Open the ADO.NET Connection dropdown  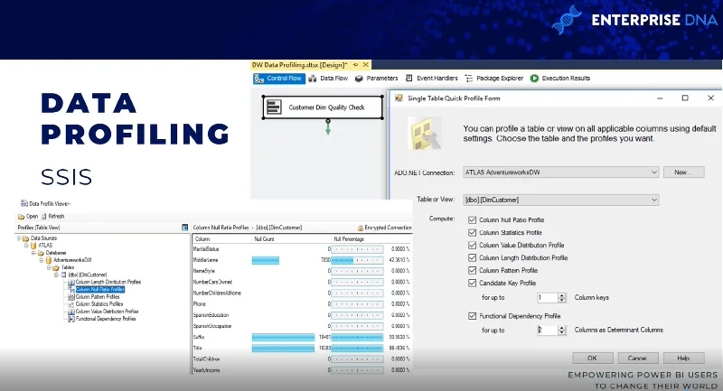pyautogui.click(x=653, y=172)
